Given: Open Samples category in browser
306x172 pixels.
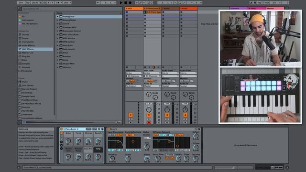Looking at the screenshot, I should [26, 64].
